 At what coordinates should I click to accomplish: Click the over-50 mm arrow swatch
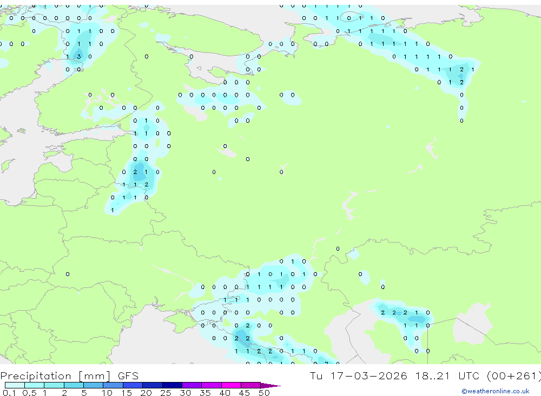point(270,386)
